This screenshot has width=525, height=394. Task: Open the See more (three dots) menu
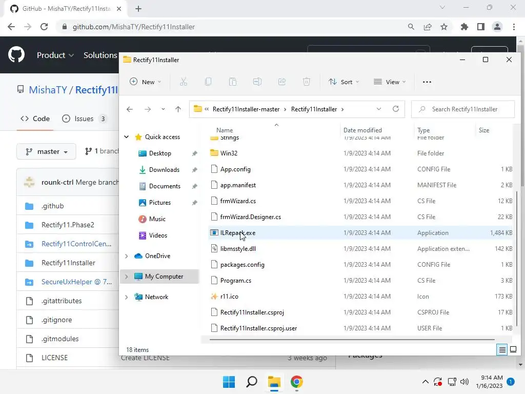click(x=427, y=82)
